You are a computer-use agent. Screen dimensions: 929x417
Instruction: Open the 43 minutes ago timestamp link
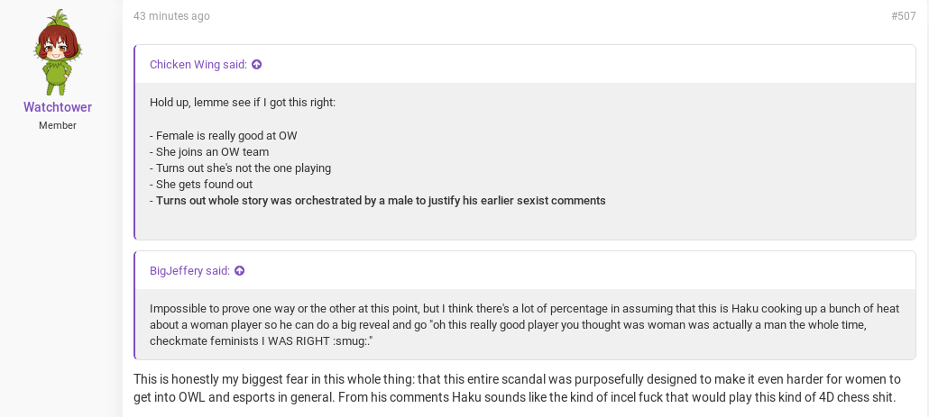171,16
